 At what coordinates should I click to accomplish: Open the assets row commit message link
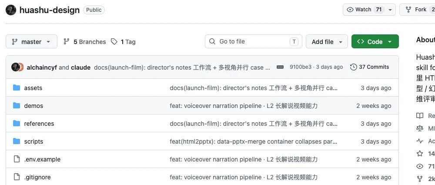pos(254,88)
